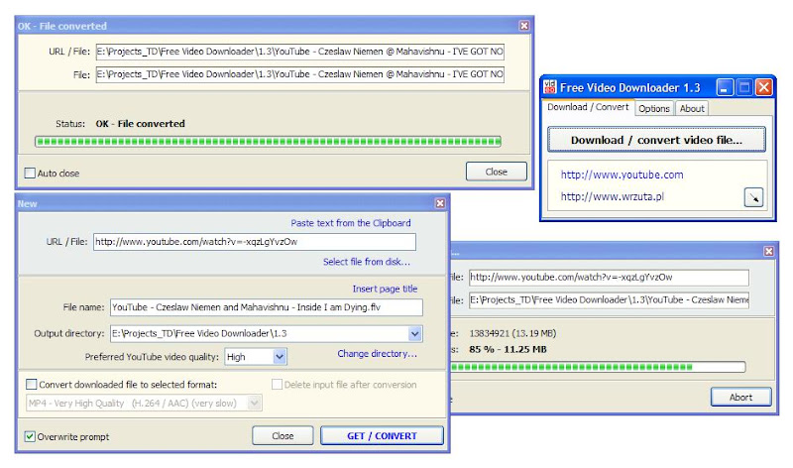Click the saved file path field in progress window
This screenshot has height=468, width=793.
tap(609, 300)
